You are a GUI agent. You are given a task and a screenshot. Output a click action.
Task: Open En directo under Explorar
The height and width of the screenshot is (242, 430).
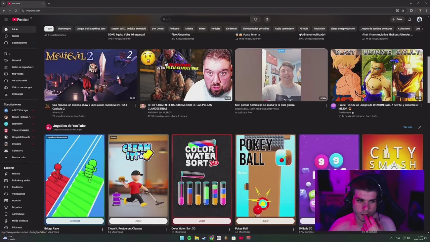point(19,187)
